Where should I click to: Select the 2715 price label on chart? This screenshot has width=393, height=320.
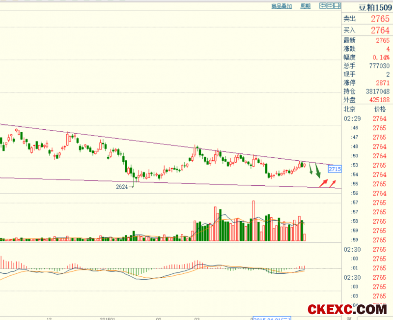point(335,169)
